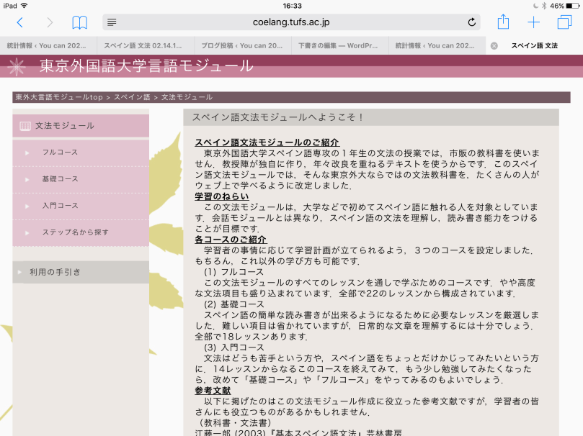Reload the current page

point(472,22)
